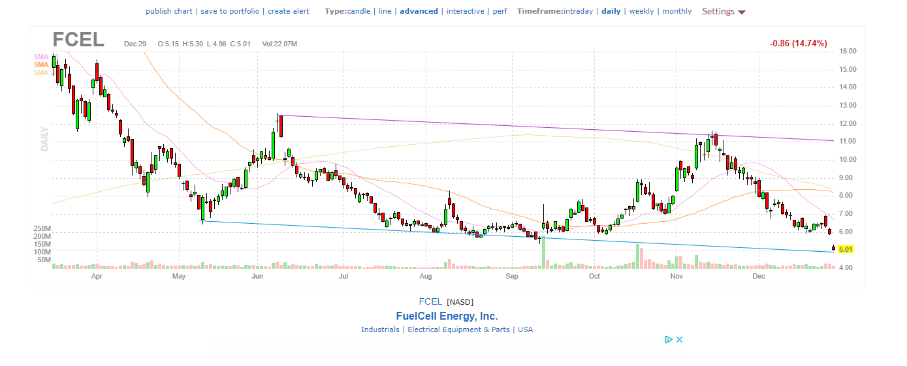This screenshot has height=366, width=907.
Task: Set timeframe to monthly
Action: pos(677,11)
